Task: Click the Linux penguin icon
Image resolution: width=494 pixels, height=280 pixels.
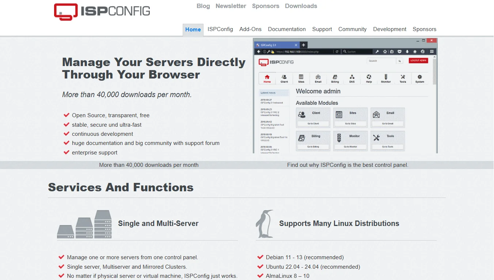Action: point(265,224)
